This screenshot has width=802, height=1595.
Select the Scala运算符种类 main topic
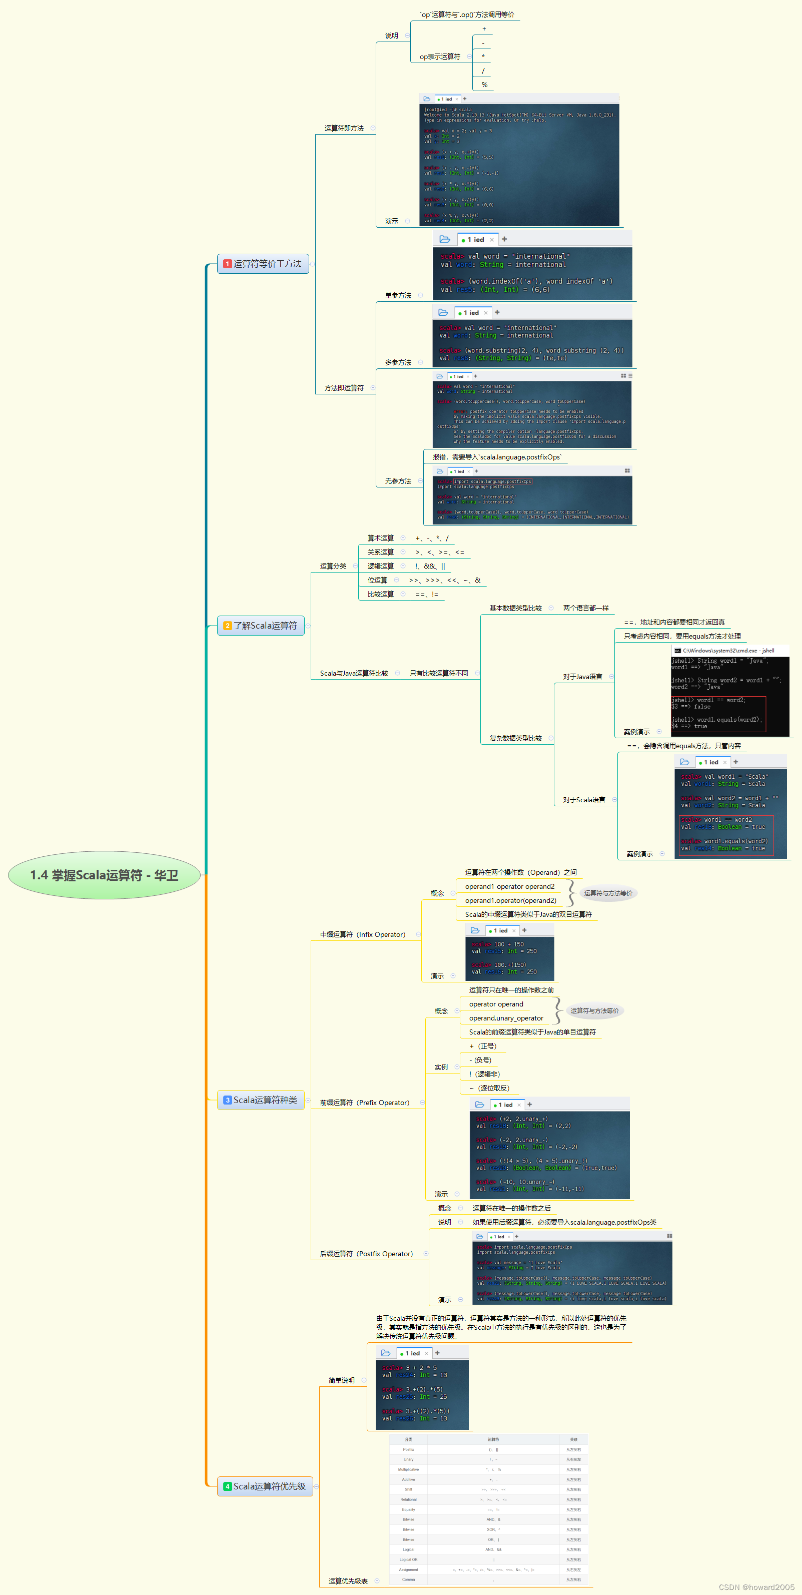tap(261, 1100)
